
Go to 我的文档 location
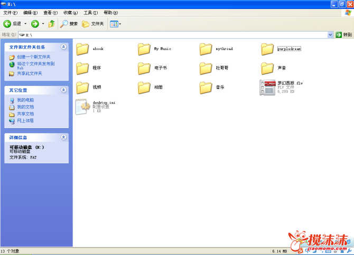point(25,107)
